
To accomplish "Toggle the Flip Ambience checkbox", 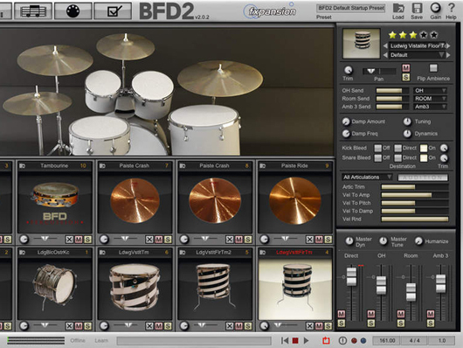I will pyautogui.click(x=433, y=68).
